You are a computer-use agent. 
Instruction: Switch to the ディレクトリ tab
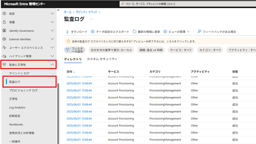[73, 59]
